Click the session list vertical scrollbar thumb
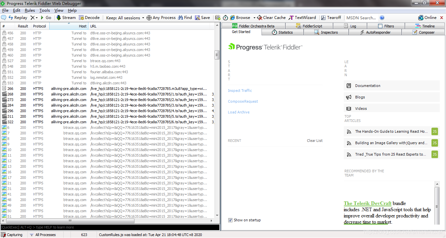The width and height of the screenshot is (446, 238). 217,55
